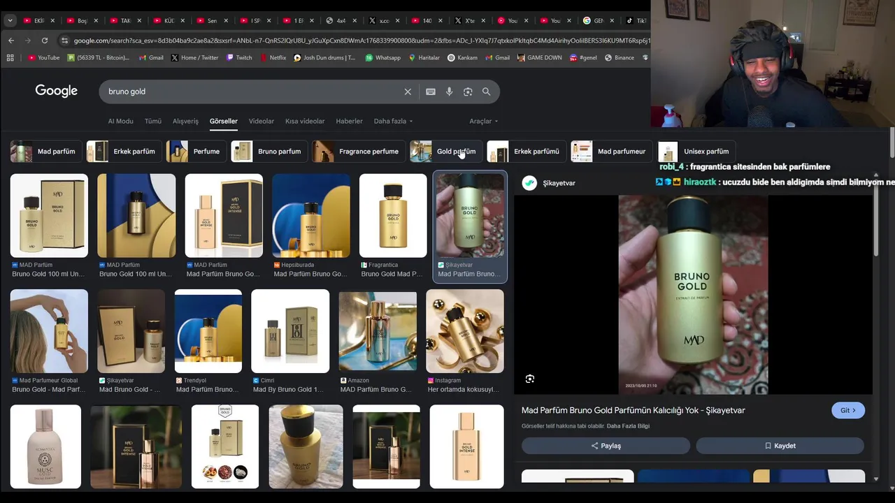The width and height of the screenshot is (895, 503).
Task: Switch to Kısa videolar tab
Action: (x=305, y=121)
